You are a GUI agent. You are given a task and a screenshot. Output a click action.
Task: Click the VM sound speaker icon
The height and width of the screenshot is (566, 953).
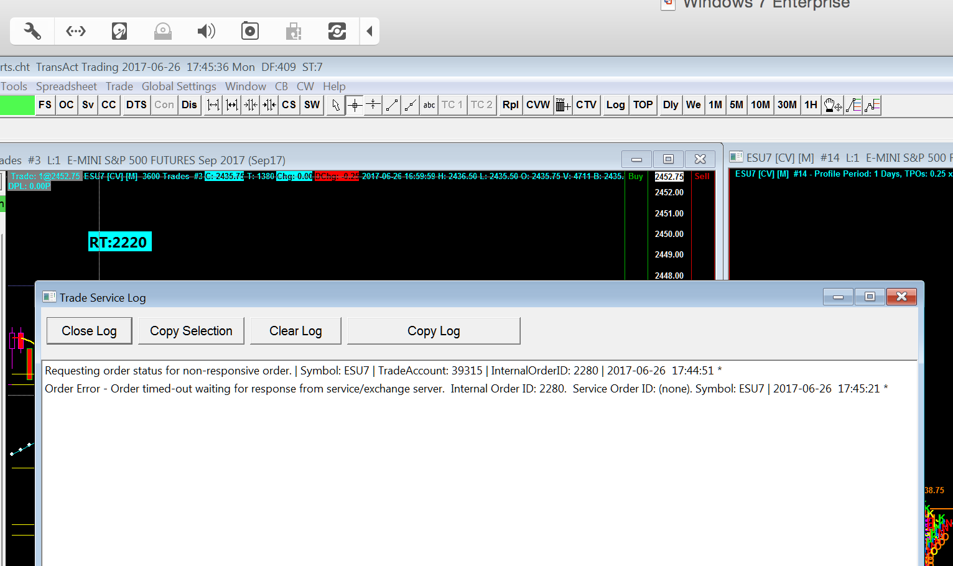click(x=207, y=31)
